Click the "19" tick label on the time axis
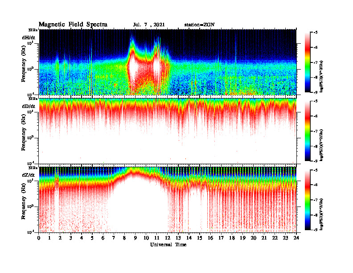 click(242, 238)
